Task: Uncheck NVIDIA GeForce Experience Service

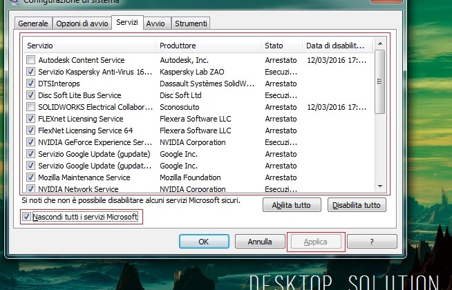Action: (x=31, y=142)
